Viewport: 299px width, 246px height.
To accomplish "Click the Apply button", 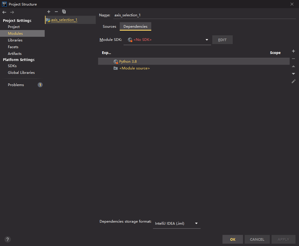I will [x=283, y=239].
